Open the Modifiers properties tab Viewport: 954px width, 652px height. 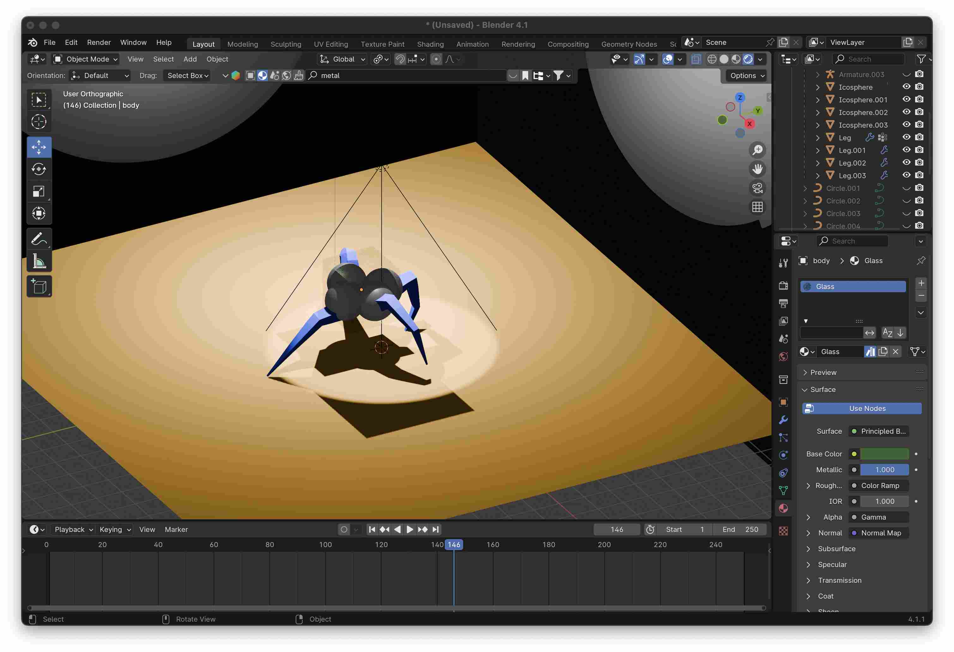[783, 420]
